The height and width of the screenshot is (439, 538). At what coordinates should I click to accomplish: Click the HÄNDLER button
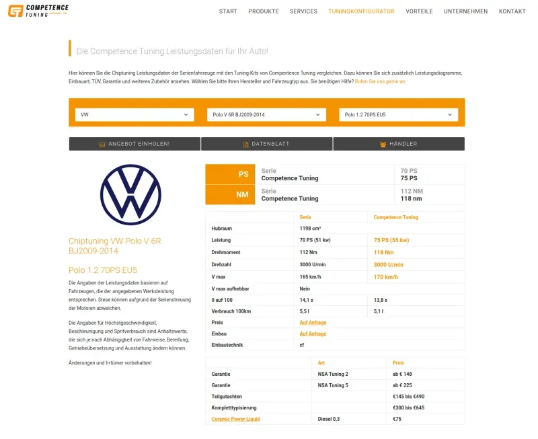click(x=399, y=144)
